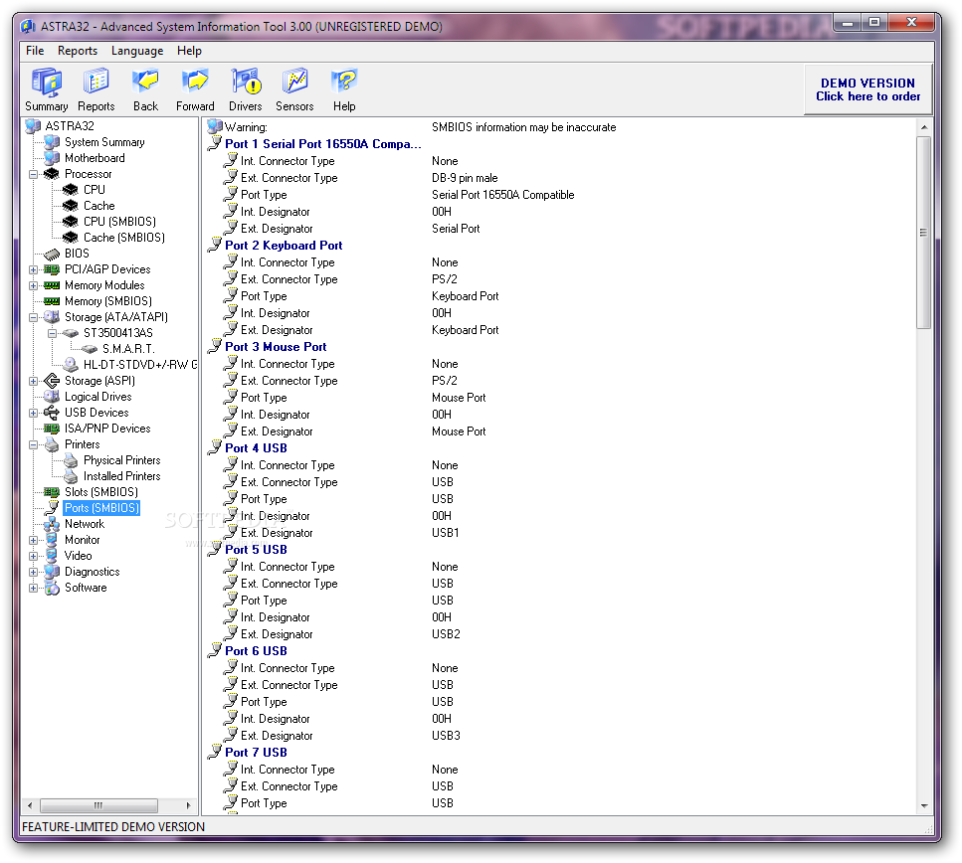962x863 pixels.
Task: Open the Sensors toolbar icon
Action: pos(294,89)
